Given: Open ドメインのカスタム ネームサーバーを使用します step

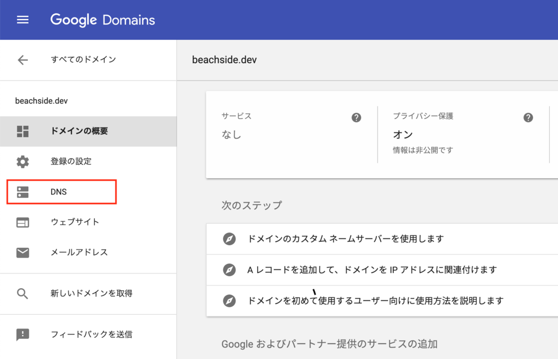Looking at the screenshot, I should (382, 239).
